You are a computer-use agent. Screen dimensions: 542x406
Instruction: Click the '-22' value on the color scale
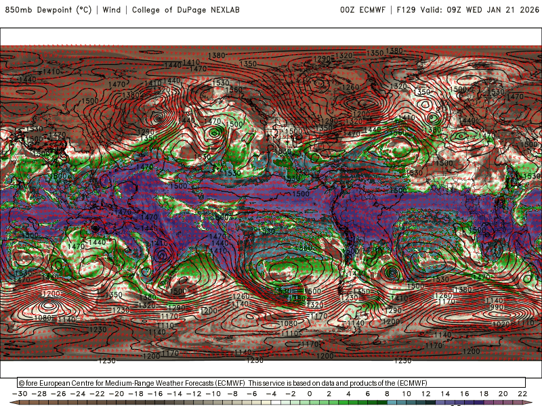coord(97,394)
